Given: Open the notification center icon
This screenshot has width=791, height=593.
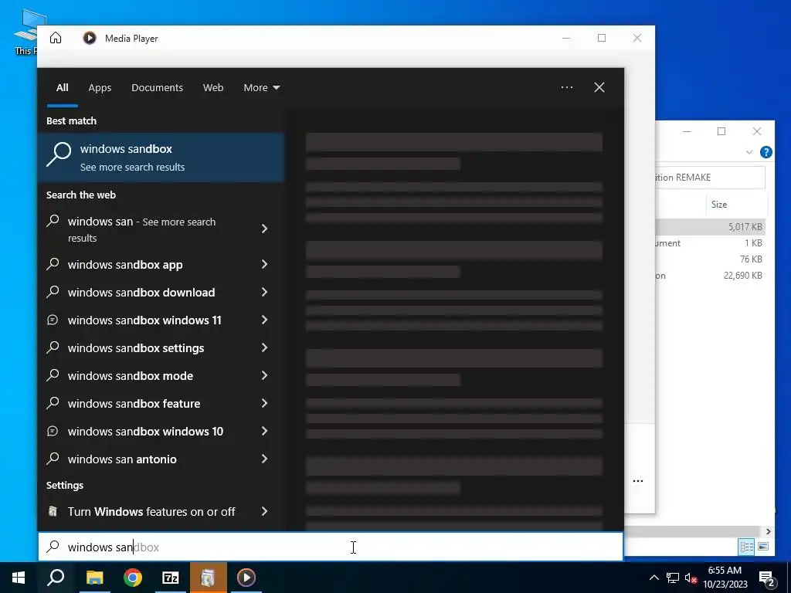Looking at the screenshot, I should tap(767, 578).
